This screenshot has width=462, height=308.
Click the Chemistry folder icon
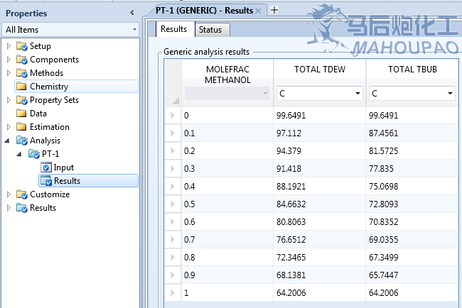(21, 87)
